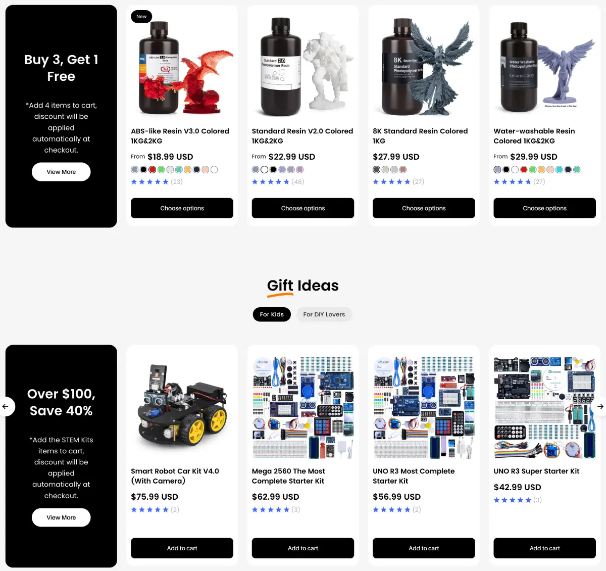Select red color for ABS-like Resin V3.0
Image resolution: width=606 pixels, height=571 pixels.
(x=152, y=170)
